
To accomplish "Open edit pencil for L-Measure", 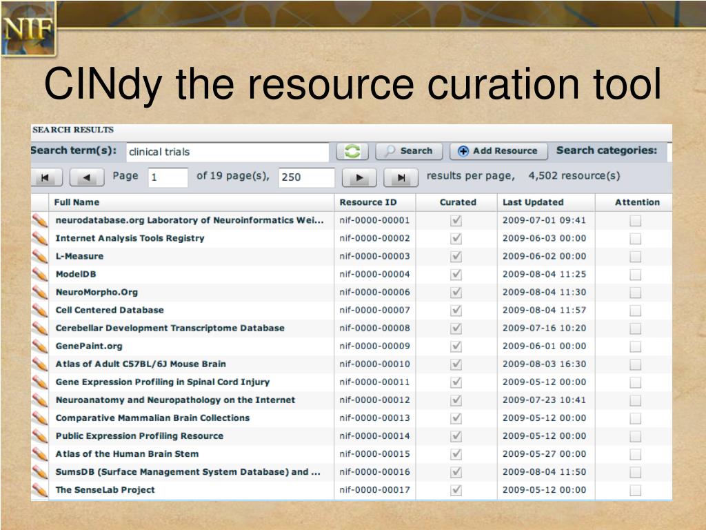I will pyautogui.click(x=39, y=257).
